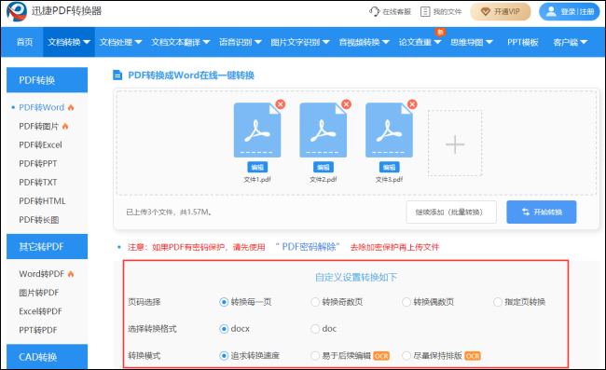Start conversion with 开始转换 button
The height and width of the screenshot is (370, 606).
point(542,212)
